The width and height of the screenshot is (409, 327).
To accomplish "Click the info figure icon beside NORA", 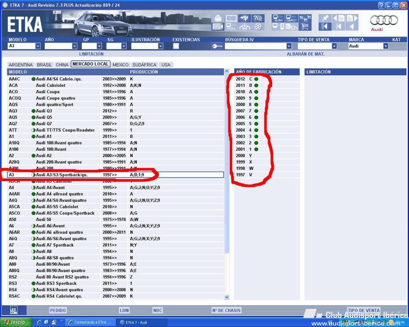I will [245, 26].
